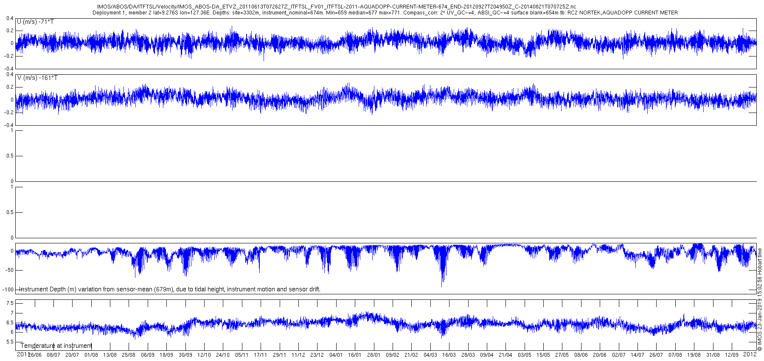Select the '20/07' date tick label
Viewport: 764px width, 361px height.
point(72,355)
